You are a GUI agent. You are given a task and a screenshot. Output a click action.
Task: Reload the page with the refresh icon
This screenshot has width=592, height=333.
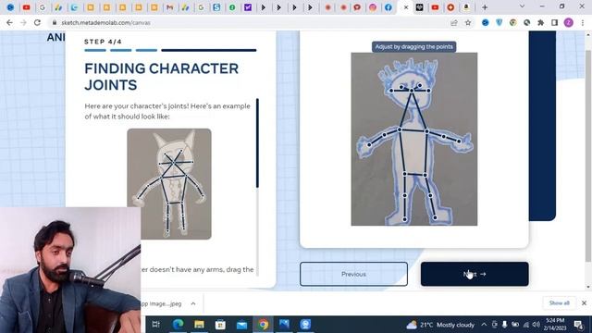tap(37, 22)
